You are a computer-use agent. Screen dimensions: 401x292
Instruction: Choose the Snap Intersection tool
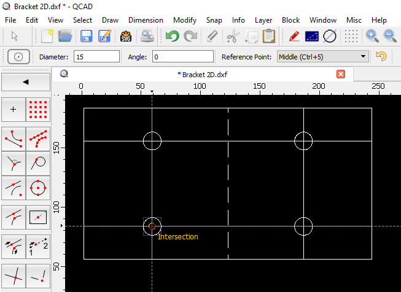point(14,277)
